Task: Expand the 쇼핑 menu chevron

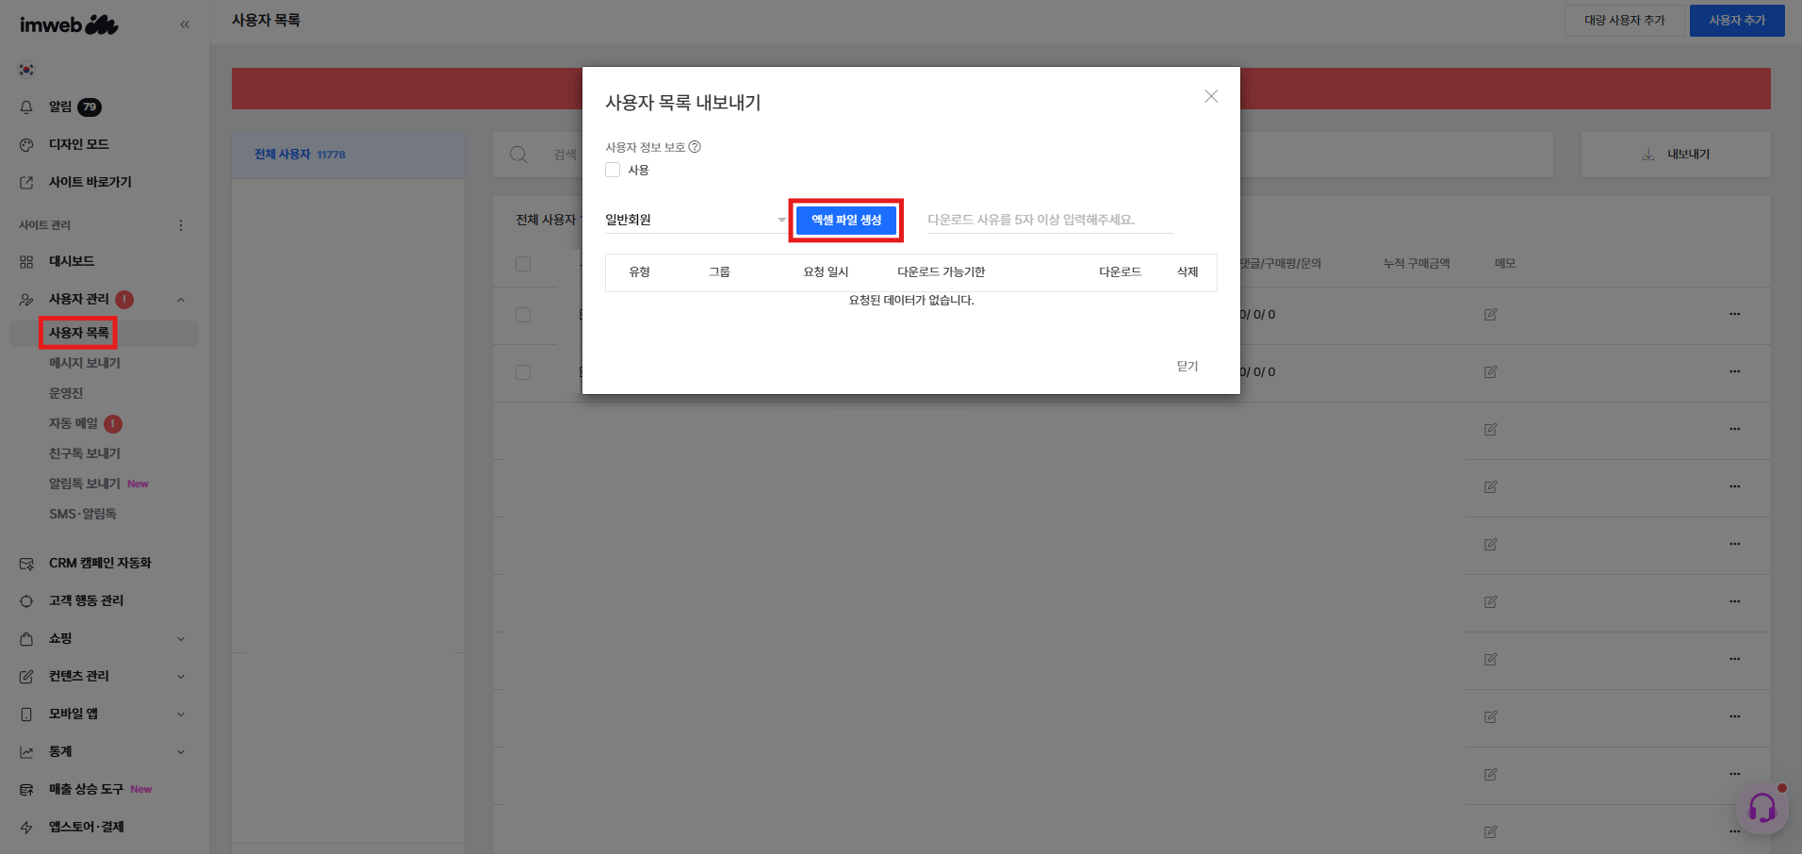Action: (x=181, y=639)
